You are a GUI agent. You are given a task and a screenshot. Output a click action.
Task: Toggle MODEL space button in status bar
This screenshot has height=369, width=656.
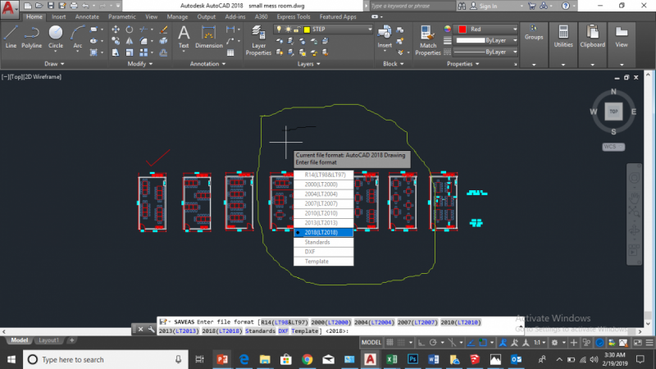[x=371, y=342]
